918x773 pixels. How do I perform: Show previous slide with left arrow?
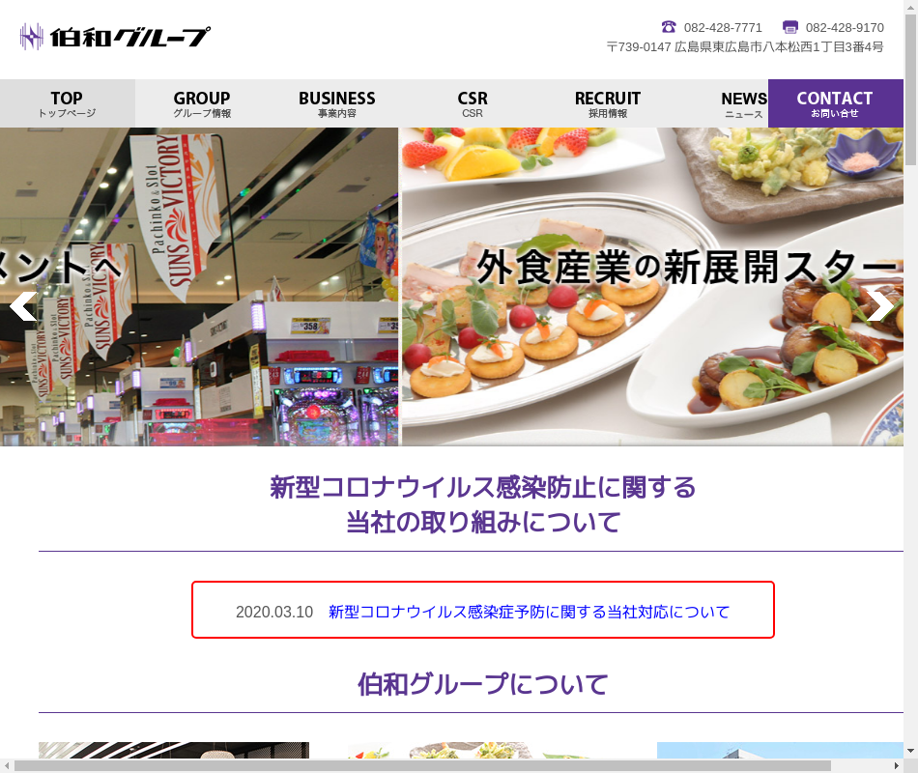22,305
